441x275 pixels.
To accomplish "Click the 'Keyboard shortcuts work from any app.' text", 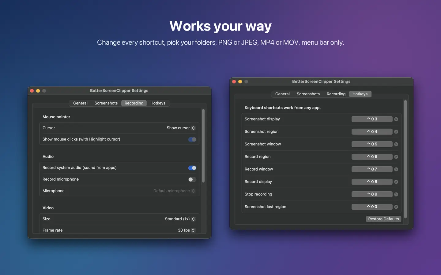I will (283, 108).
